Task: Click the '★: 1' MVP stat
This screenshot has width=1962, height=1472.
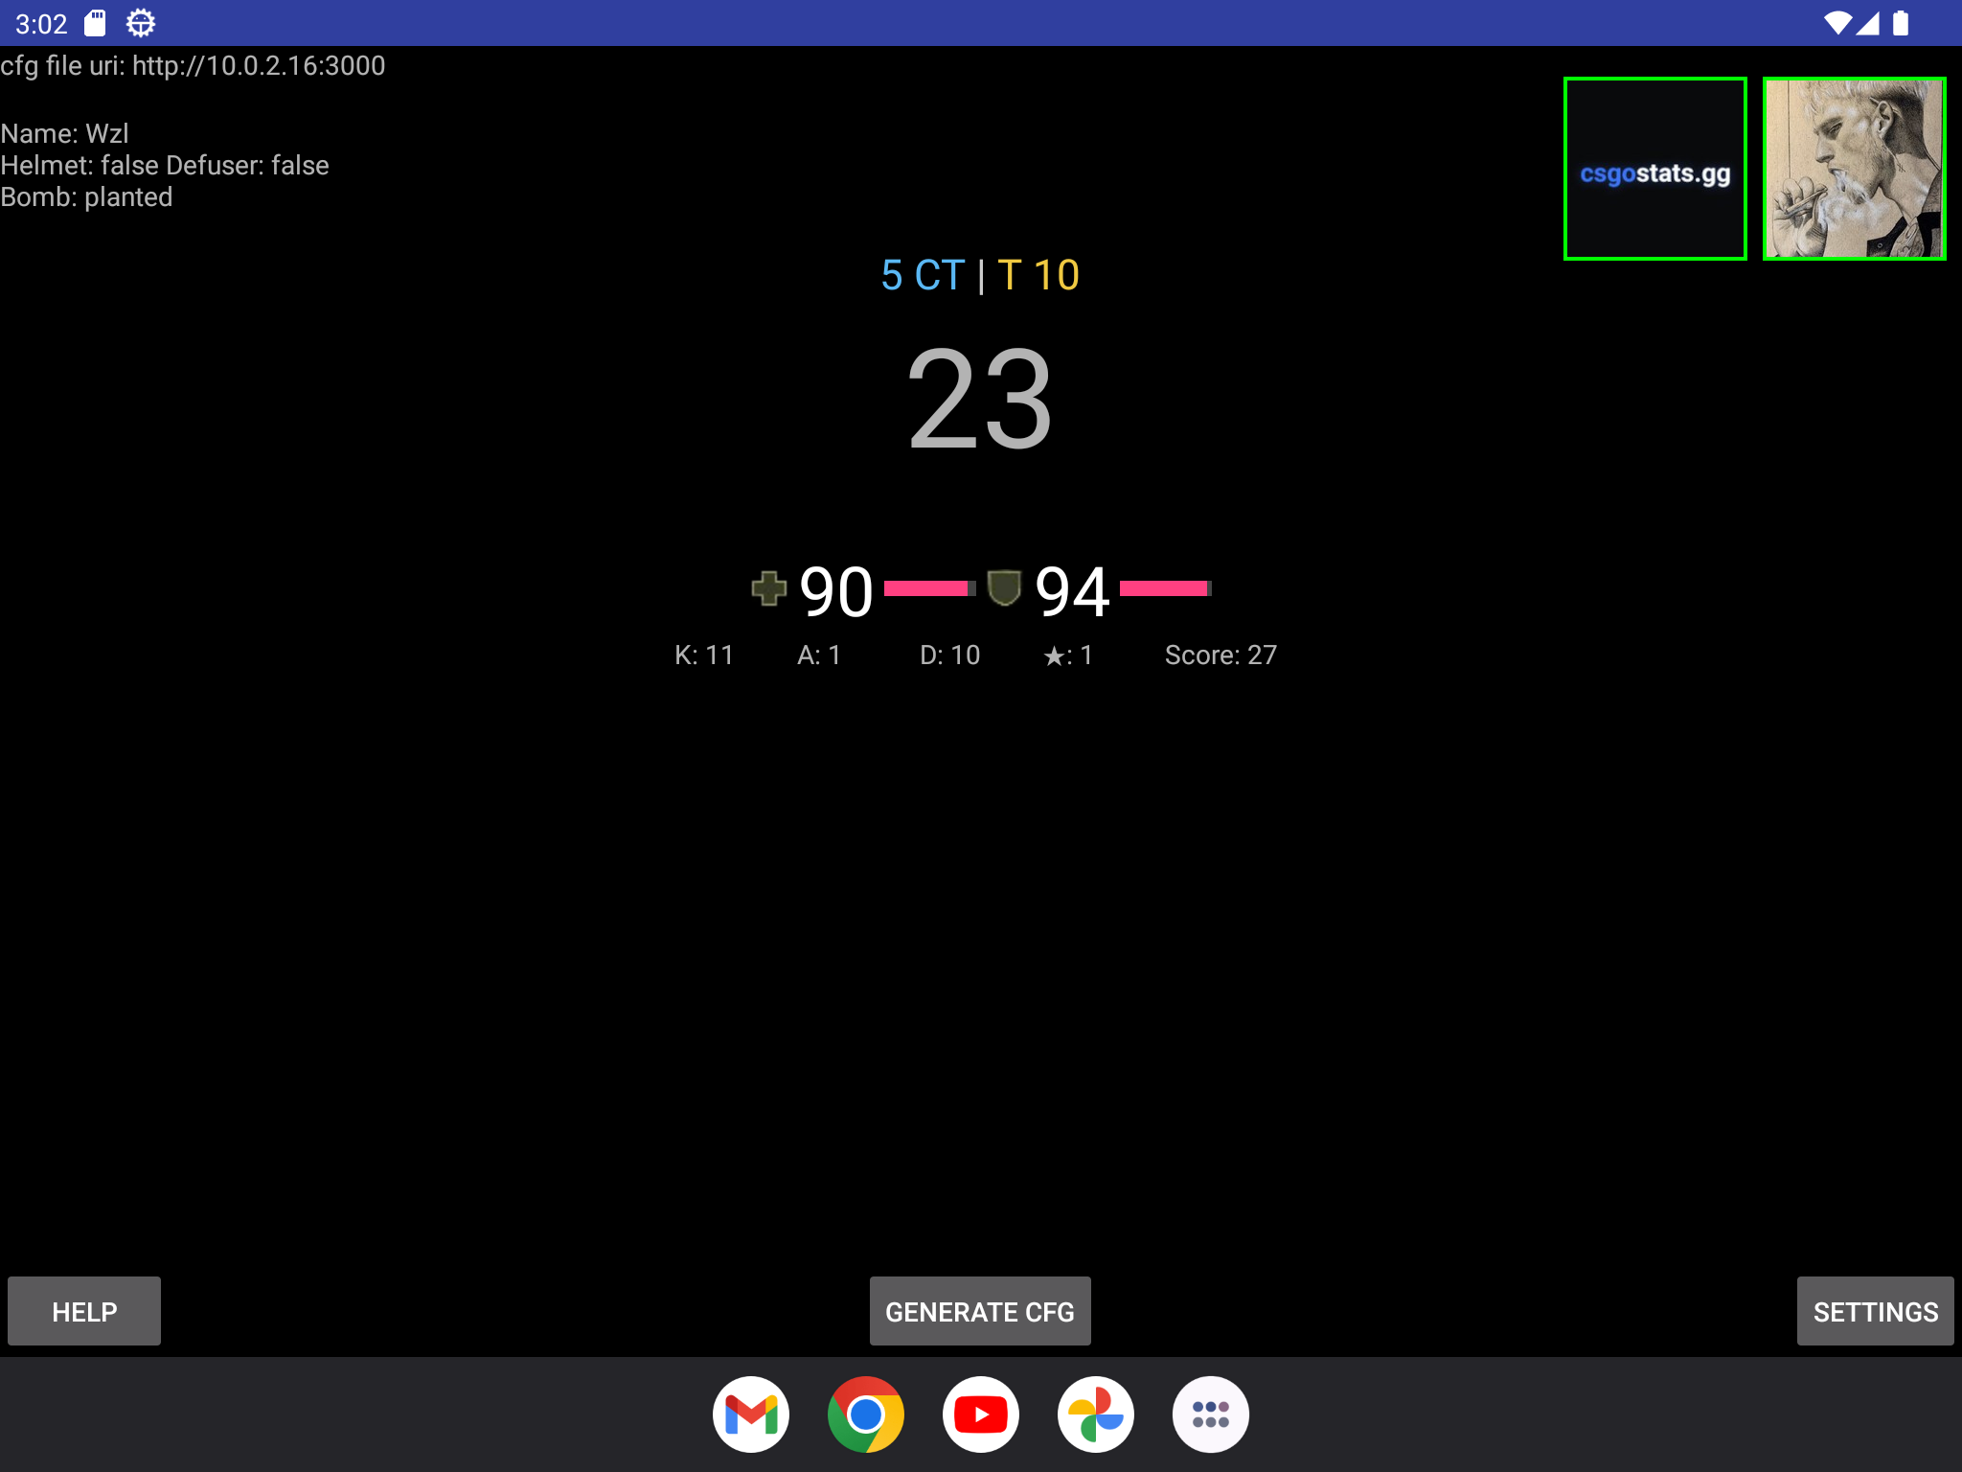Action: click(1068, 655)
